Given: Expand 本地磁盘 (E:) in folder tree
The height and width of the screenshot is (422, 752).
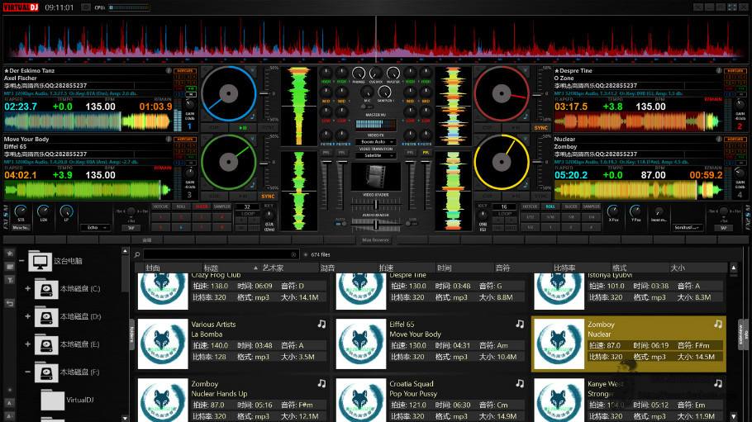Looking at the screenshot, I should (x=28, y=344).
